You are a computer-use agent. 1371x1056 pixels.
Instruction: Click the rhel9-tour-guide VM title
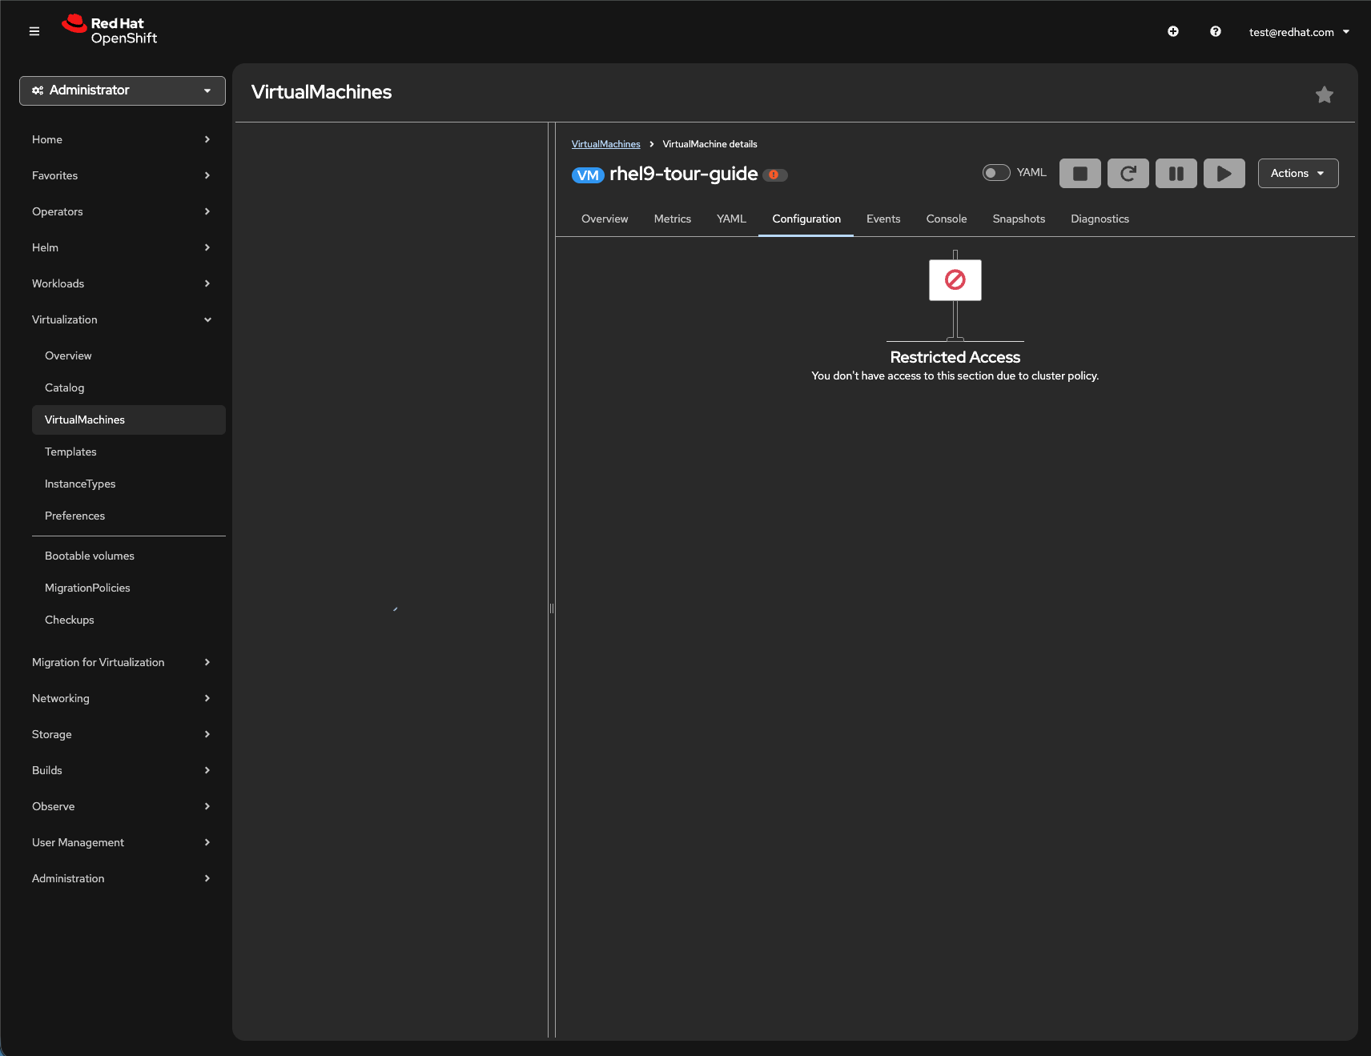click(x=684, y=174)
